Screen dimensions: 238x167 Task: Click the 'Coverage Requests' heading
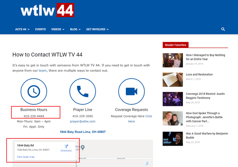point(131,109)
